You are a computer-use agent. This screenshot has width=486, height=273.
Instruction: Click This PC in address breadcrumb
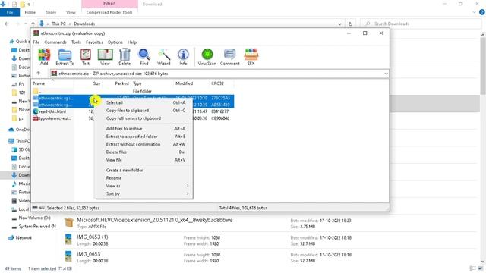pos(58,24)
